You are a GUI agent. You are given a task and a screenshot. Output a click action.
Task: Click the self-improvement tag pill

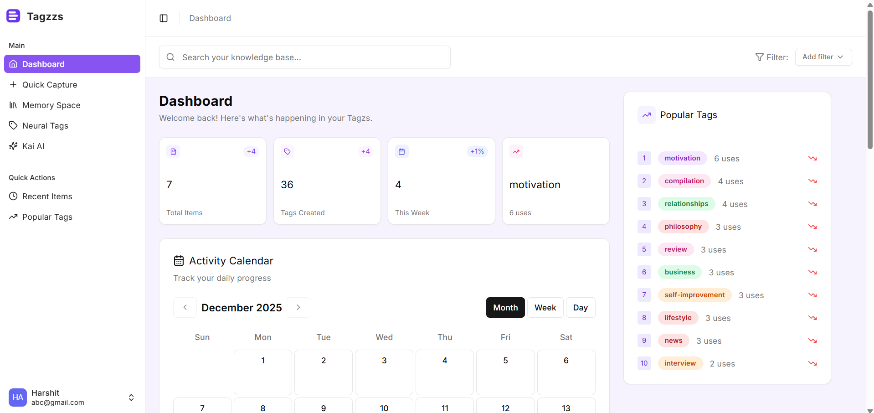[x=694, y=295]
